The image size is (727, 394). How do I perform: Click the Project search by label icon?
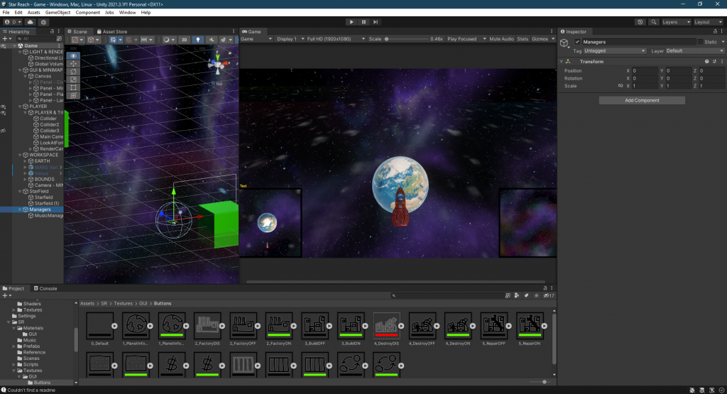(x=526, y=295)
